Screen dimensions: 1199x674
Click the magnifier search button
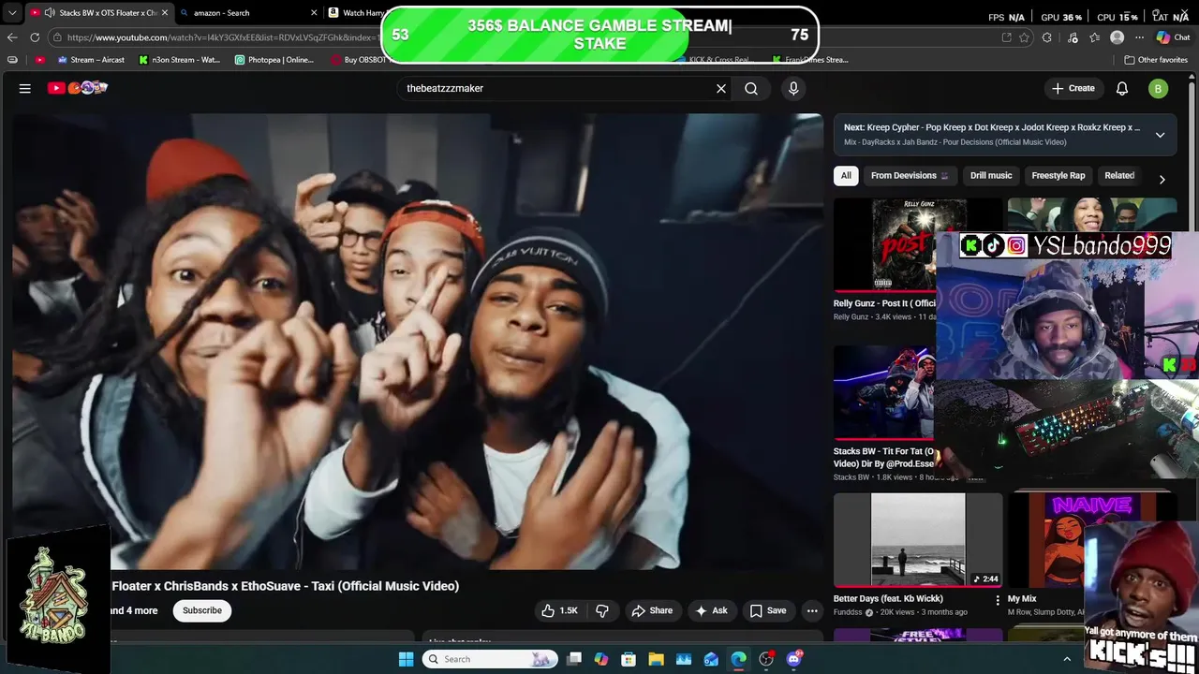(751, 88)
